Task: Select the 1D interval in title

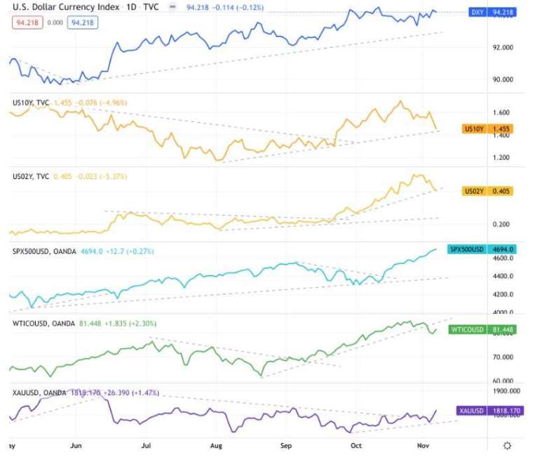Action: pos(133,8)
